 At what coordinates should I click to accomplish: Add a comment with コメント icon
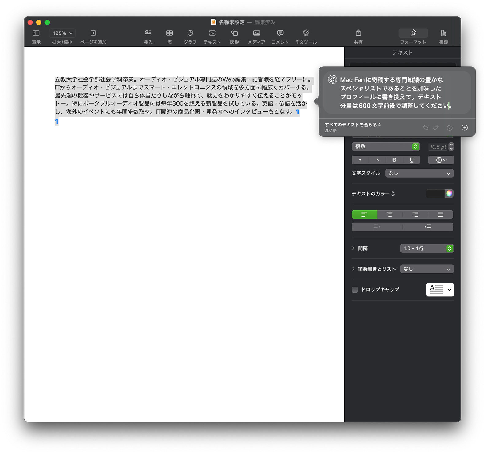[280, 33]
